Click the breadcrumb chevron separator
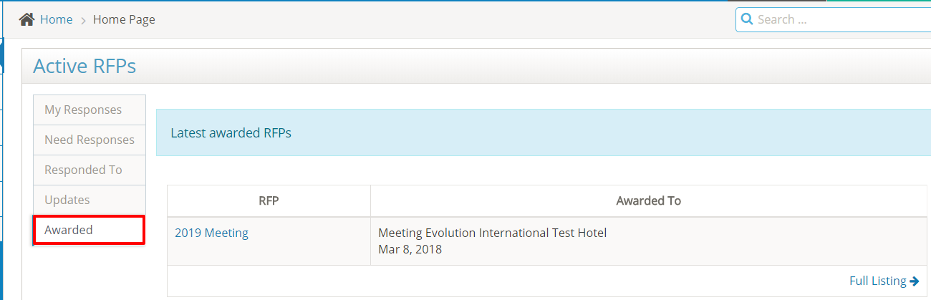Viewport: 931px width, 300px height. (83, 20)
